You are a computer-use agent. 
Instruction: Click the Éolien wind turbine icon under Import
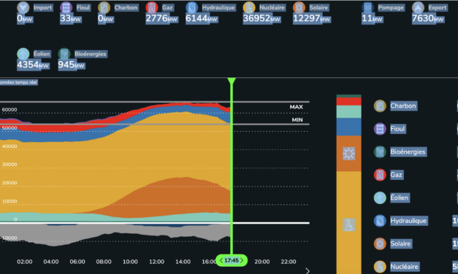[x=23, y=54]
